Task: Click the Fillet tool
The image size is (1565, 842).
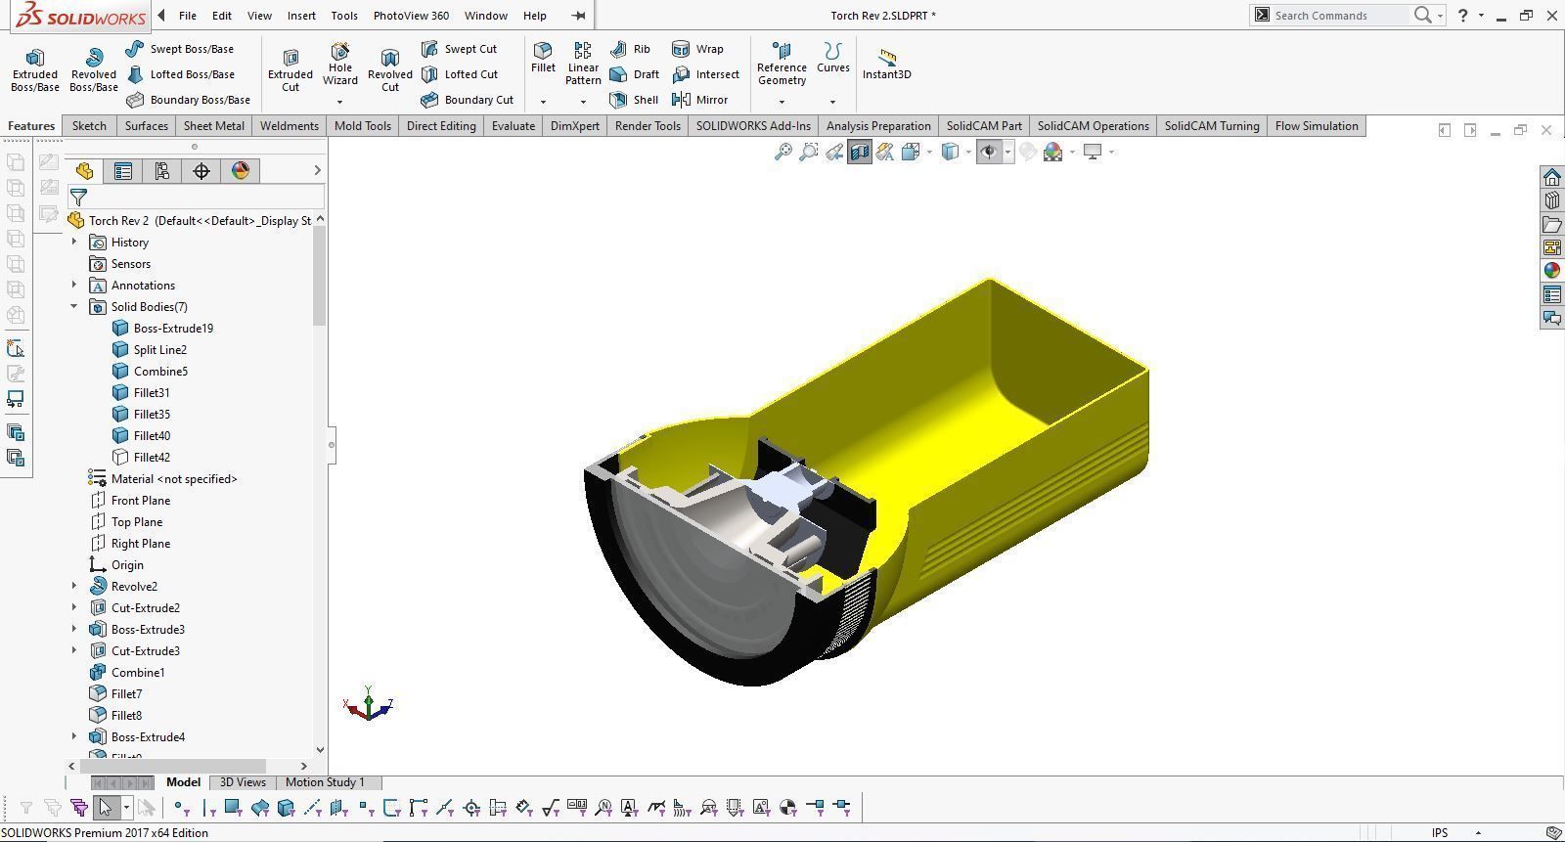Action: (x=543, y=59)
